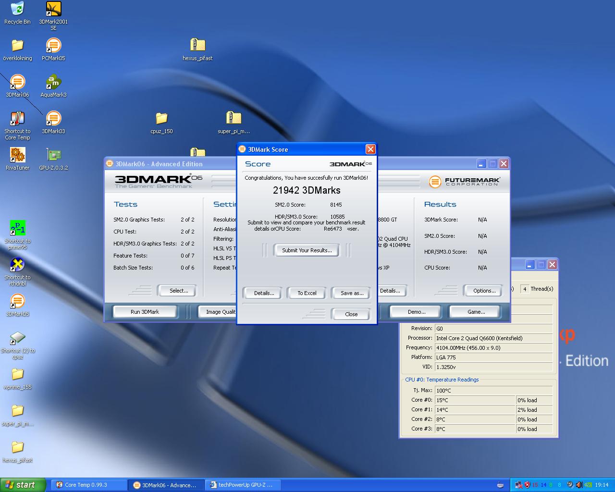Screen dimensions: 615x492
Task: Select the Shortcut to rthdribl icon
Action: (17, 272)
